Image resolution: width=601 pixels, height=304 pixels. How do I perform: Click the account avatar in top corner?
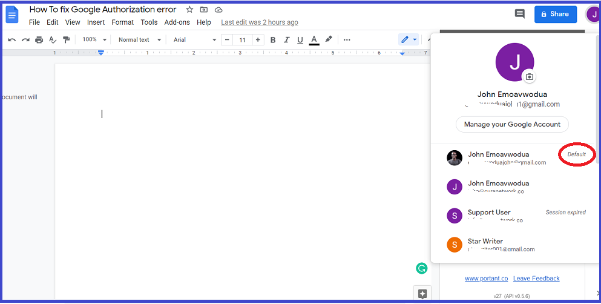click(593, 15)
